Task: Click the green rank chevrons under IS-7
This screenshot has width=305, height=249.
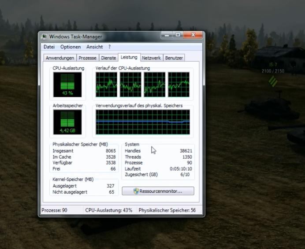Action: point(273,81)
